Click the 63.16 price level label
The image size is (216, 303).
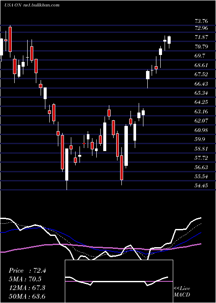click(x=202, y=112)
